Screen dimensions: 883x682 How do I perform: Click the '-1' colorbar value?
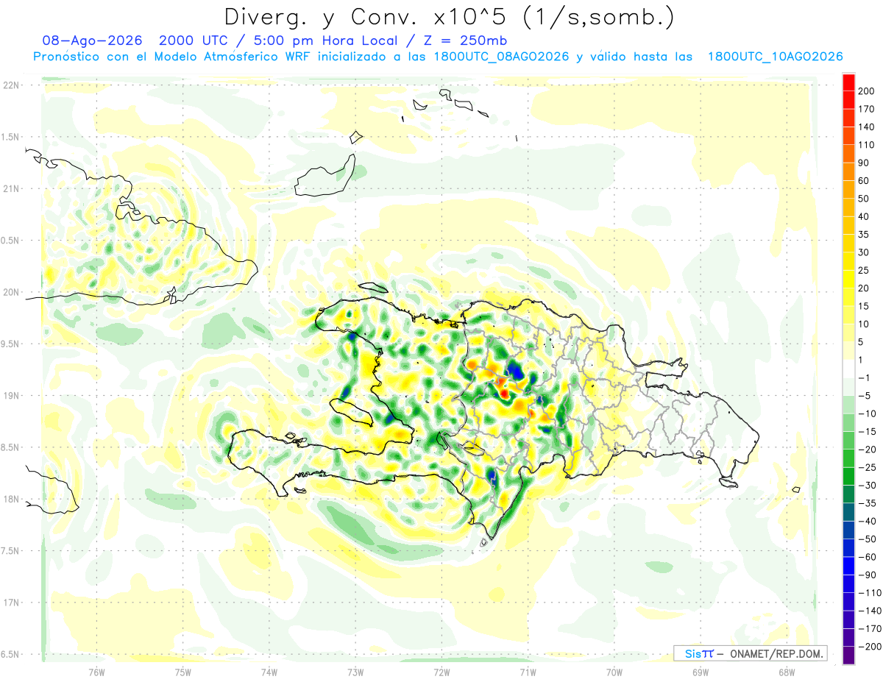pos(864,377)
